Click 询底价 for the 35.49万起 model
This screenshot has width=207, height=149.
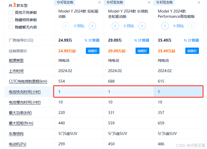192,51
